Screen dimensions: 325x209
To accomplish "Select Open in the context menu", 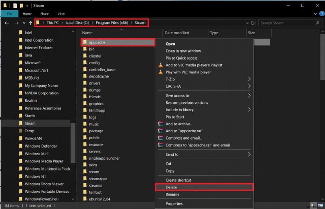I will pos(204,44).
